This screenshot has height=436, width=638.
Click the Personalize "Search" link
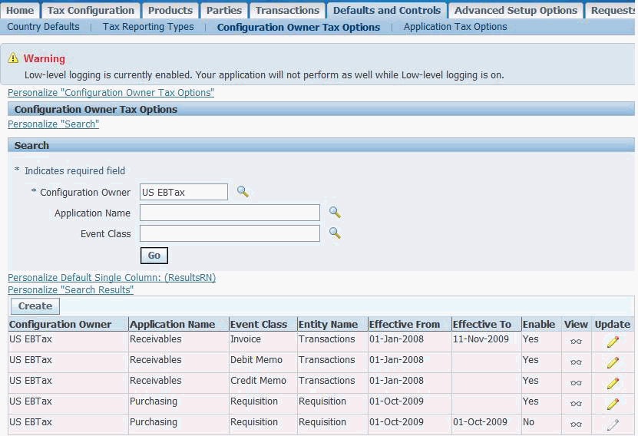(x=53, y=124)
